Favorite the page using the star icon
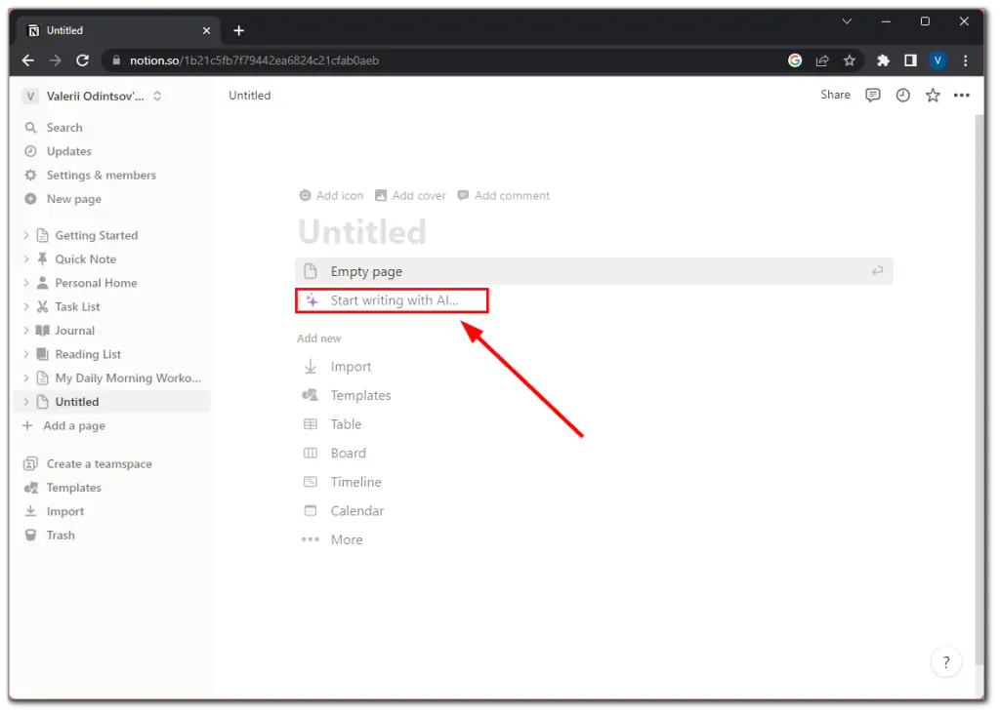The image size is (1000, 715). tap(932, 95)
